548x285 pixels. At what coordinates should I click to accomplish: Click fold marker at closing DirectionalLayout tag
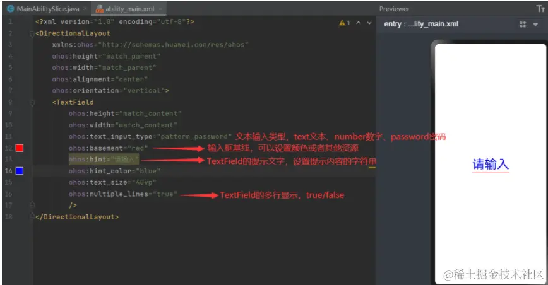32,217
